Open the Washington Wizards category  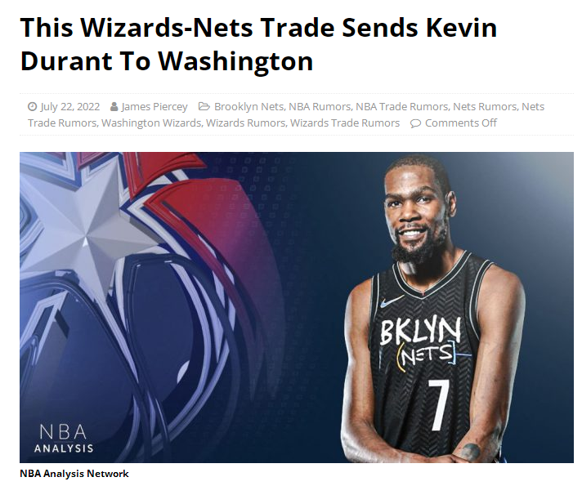point(151,123)
